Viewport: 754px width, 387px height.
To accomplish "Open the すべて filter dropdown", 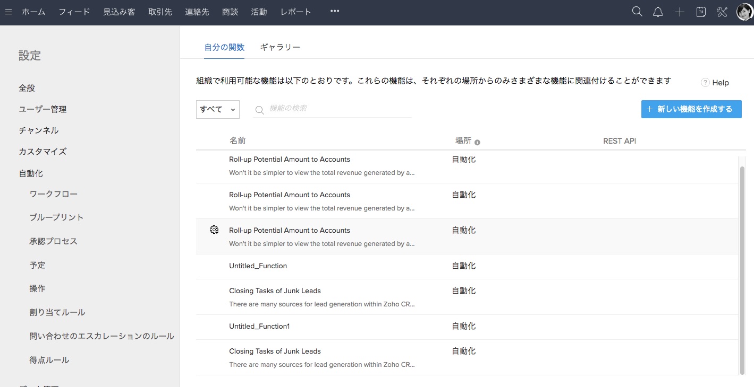I will (218, 109).
